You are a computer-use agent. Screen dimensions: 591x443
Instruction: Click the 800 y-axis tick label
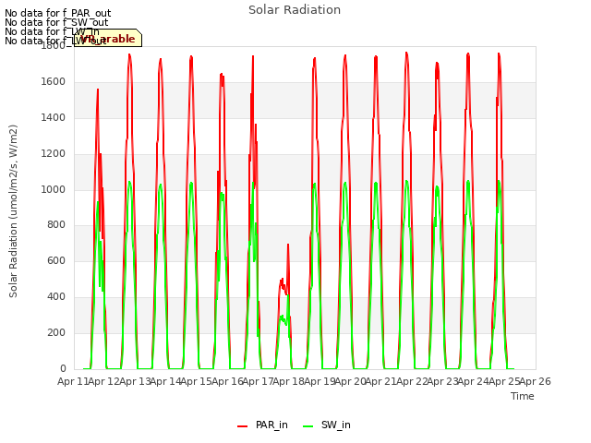pyautogui.click(x=56, y=225)
